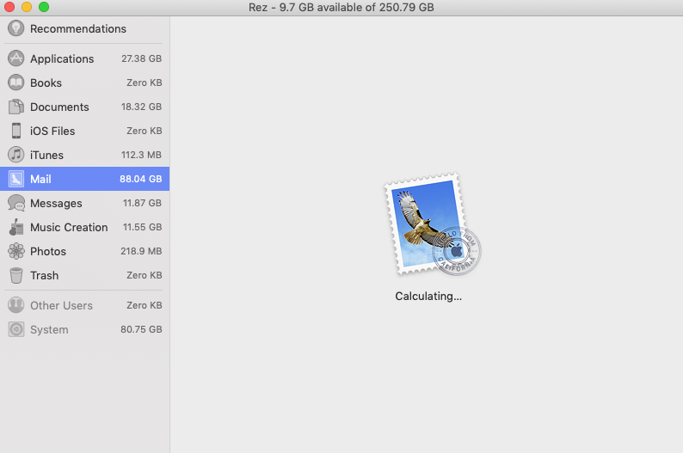The width and height of the screenshot is (683, 453).
Task: Click the Trash bin icon
Action: click(16, 275)
